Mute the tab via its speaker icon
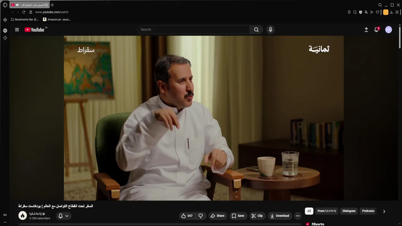This screenshot has width=402, height=226. pos(17,5)
